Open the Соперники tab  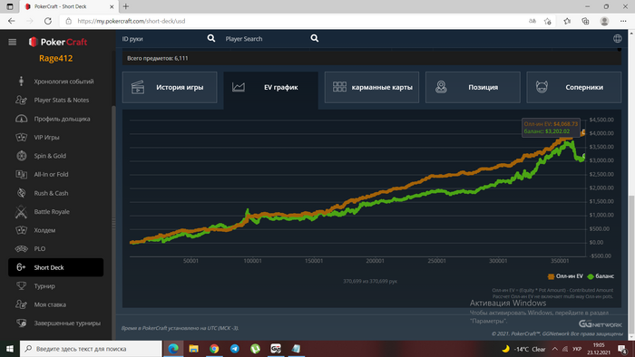pos(574,87)
